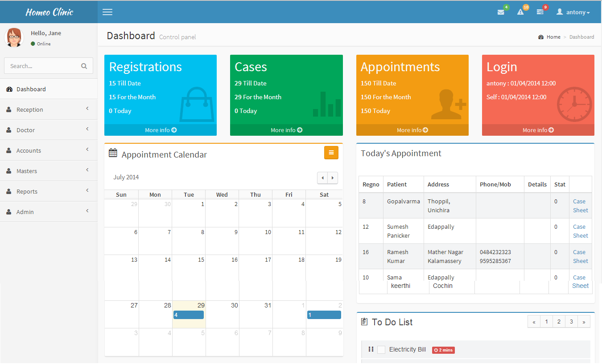Open the antony user dropdown

tap(573, 12)
